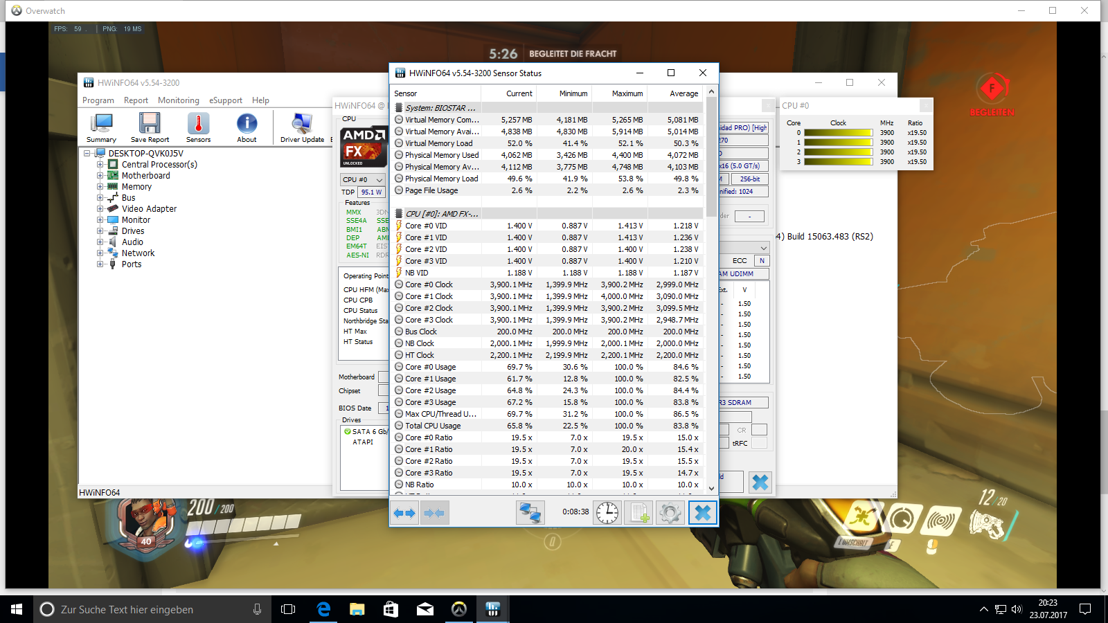This screenshot has width=1108, height=623.
Task: Click the scroll-down arrow in sensor list
Action: (x=711, y=488)
